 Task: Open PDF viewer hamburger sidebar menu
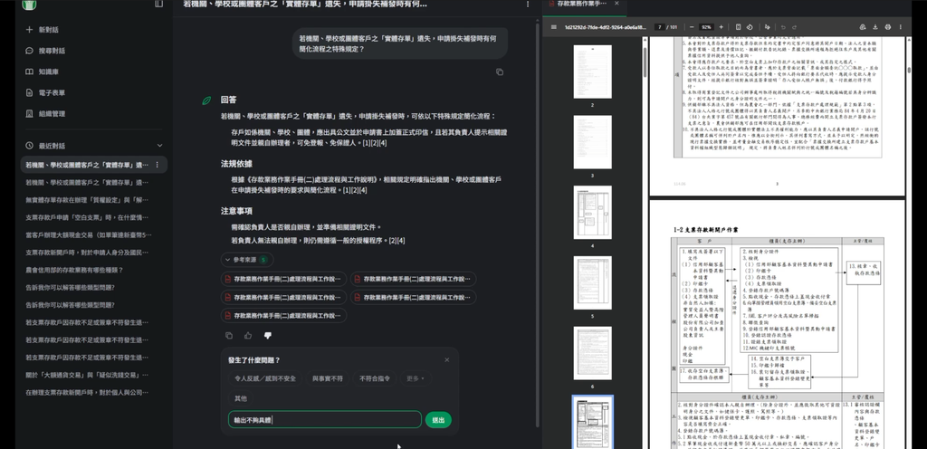(553, 27)
